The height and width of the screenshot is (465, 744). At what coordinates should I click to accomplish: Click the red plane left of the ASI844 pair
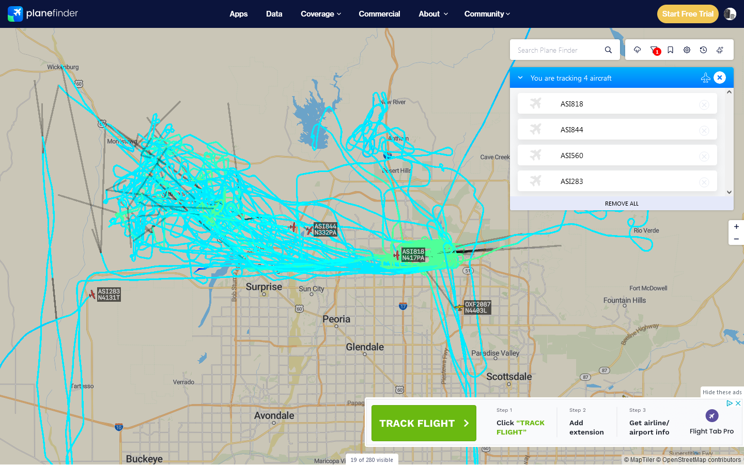(x=293, y=227)
